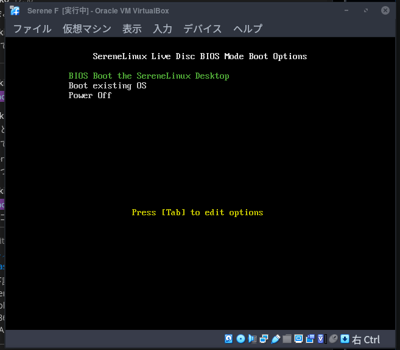Viewport: 400px width, 350px height.
Task: Open the 仮想マシン menu
Action: [x=87, y=29]
